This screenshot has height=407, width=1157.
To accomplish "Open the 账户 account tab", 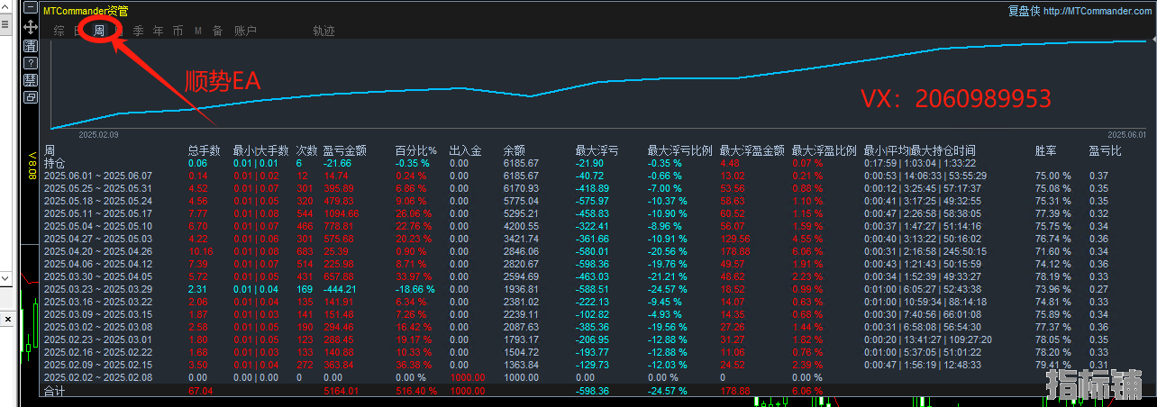I will click(245, 31).
